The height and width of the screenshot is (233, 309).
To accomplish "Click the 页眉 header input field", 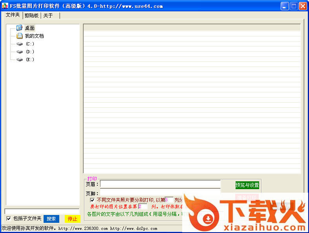I will coord(160,184).
